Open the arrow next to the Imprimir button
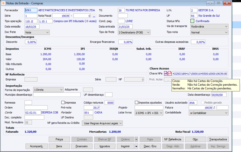 136,146
